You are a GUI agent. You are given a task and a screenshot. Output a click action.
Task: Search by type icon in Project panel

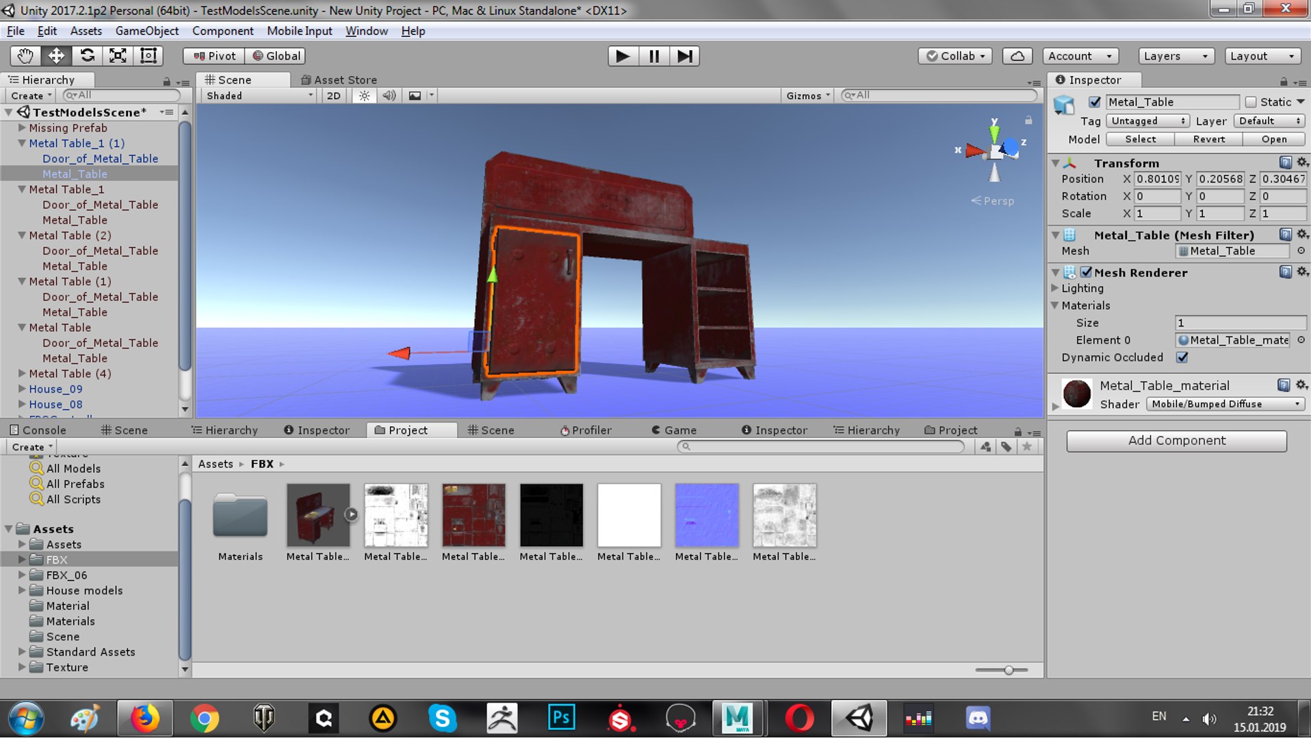click(x=985, y=447)
